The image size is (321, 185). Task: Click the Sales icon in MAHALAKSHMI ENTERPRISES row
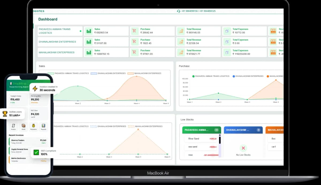[89, 53]
